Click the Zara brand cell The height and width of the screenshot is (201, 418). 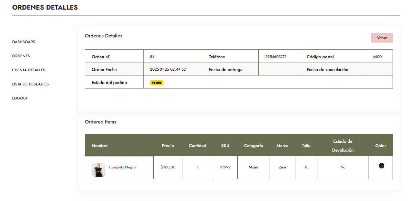[x=282, y=167]
